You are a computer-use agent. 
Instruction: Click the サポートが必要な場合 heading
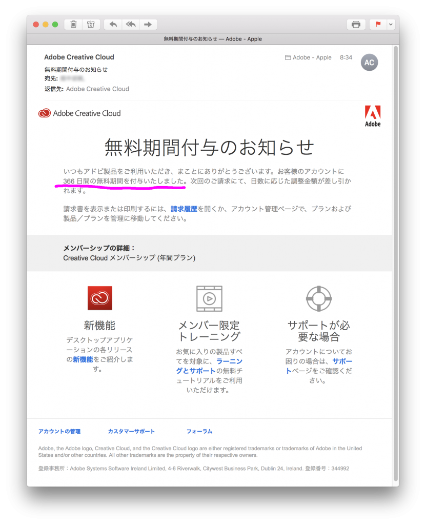click(319, 331)
